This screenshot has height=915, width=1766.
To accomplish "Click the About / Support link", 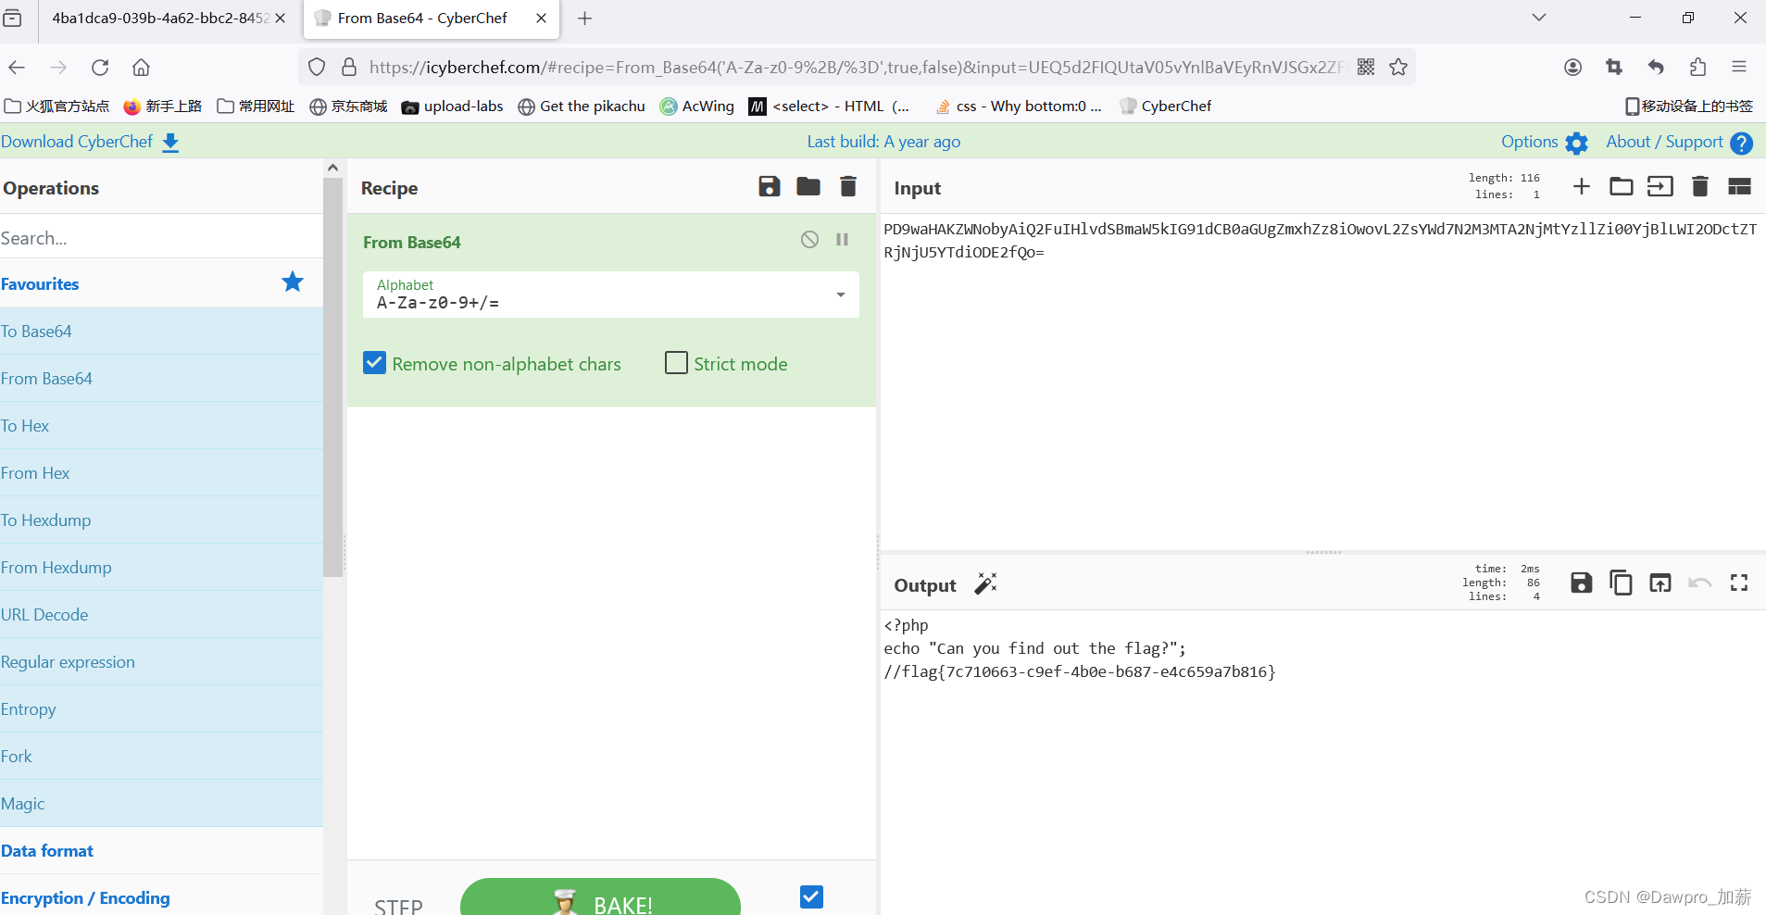I will [1664, 142].
